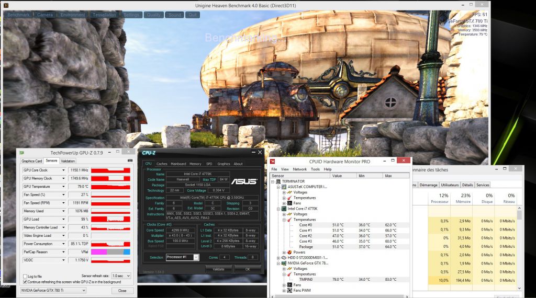Click the Intel Core i7 4770K chip icon
Image resolution: width=536 pixels, height=298 pixels.
coord(284,209)
